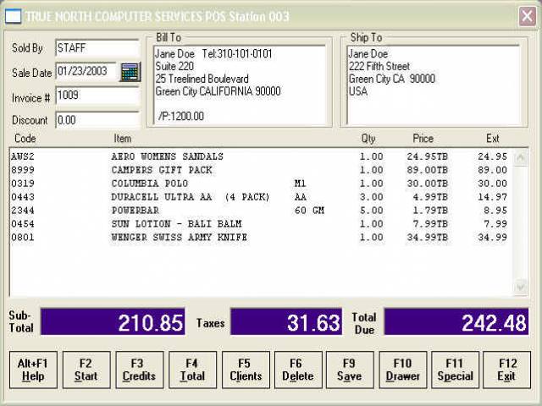
Task: Open the cash drawer with F10 Drawer
Action: click(x=403, y=370)
